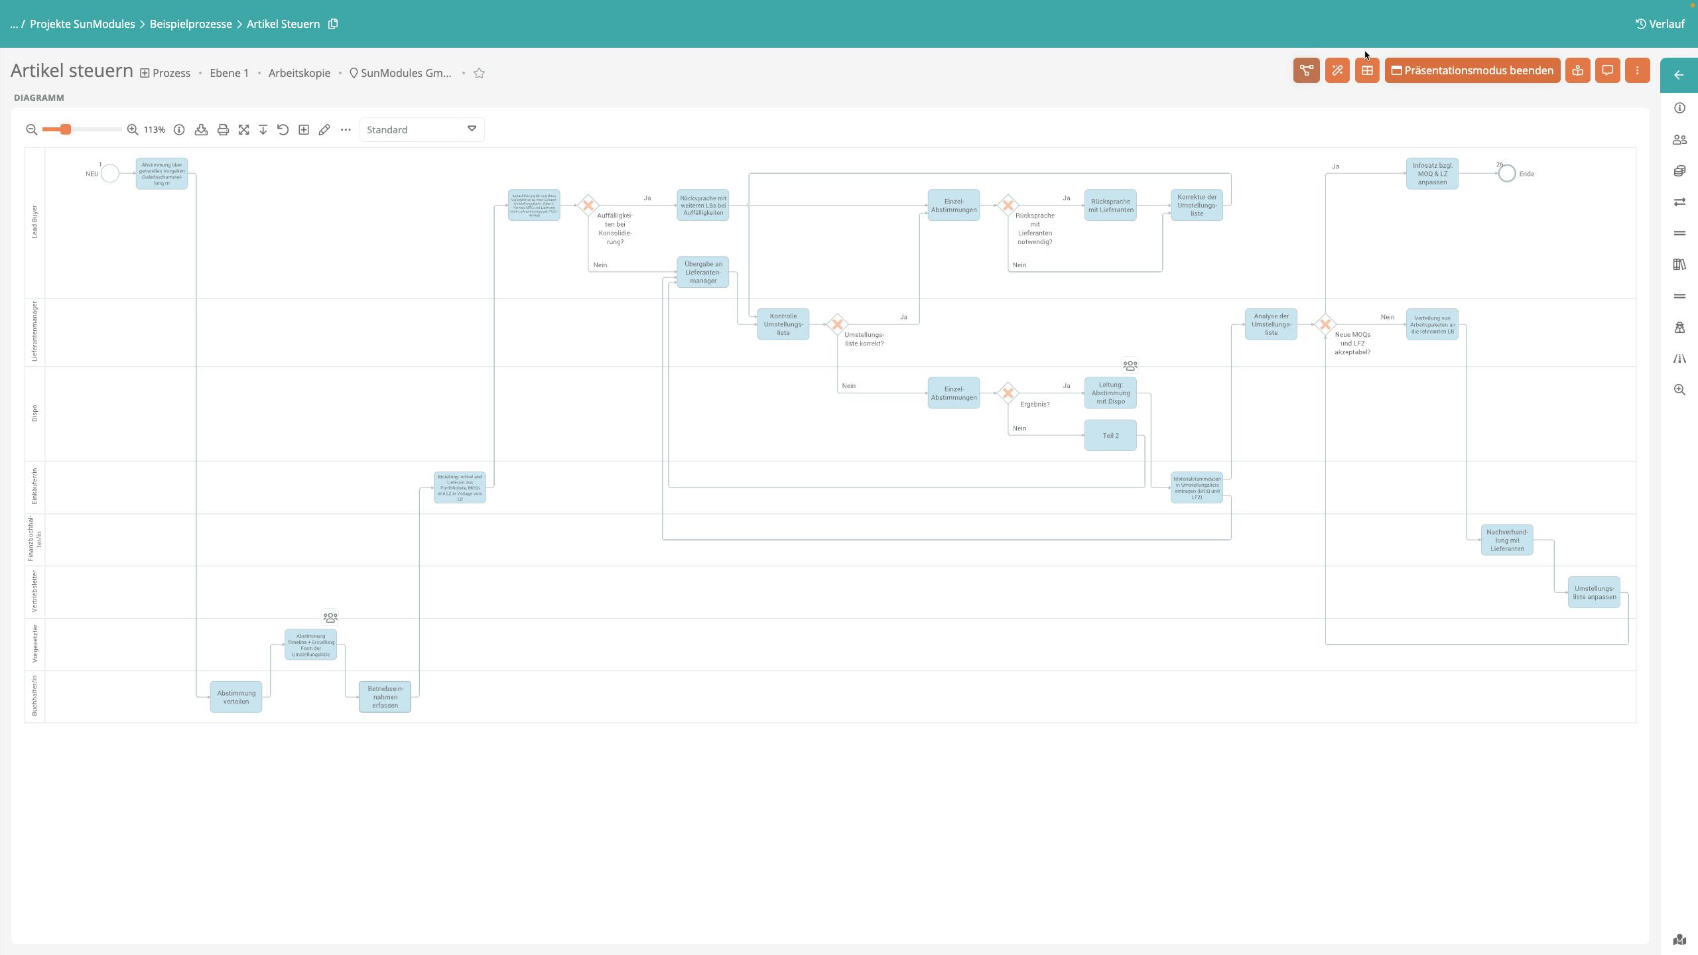The height and width of the screenshot is (955, 1698).
Task: Toggle the diagram graph view button
Action: (1306, 70)
